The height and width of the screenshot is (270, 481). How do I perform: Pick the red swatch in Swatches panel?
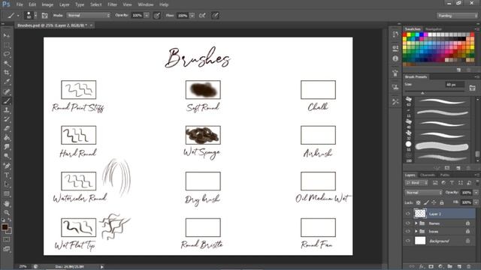(x=405, y=35)
